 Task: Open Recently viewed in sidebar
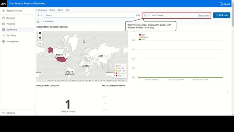coord(14,11)
